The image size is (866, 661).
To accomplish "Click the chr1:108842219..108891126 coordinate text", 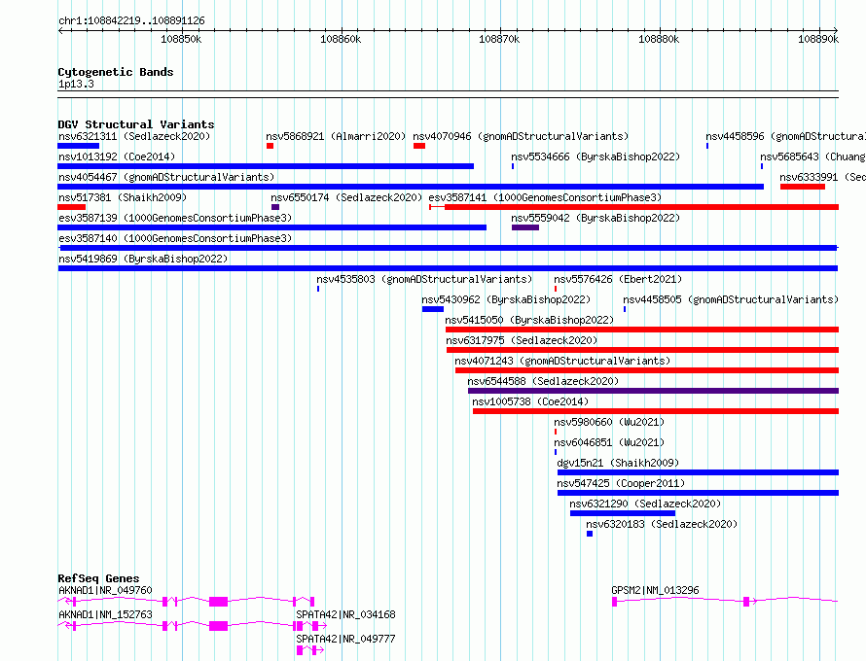I will [x=131, y=21].
